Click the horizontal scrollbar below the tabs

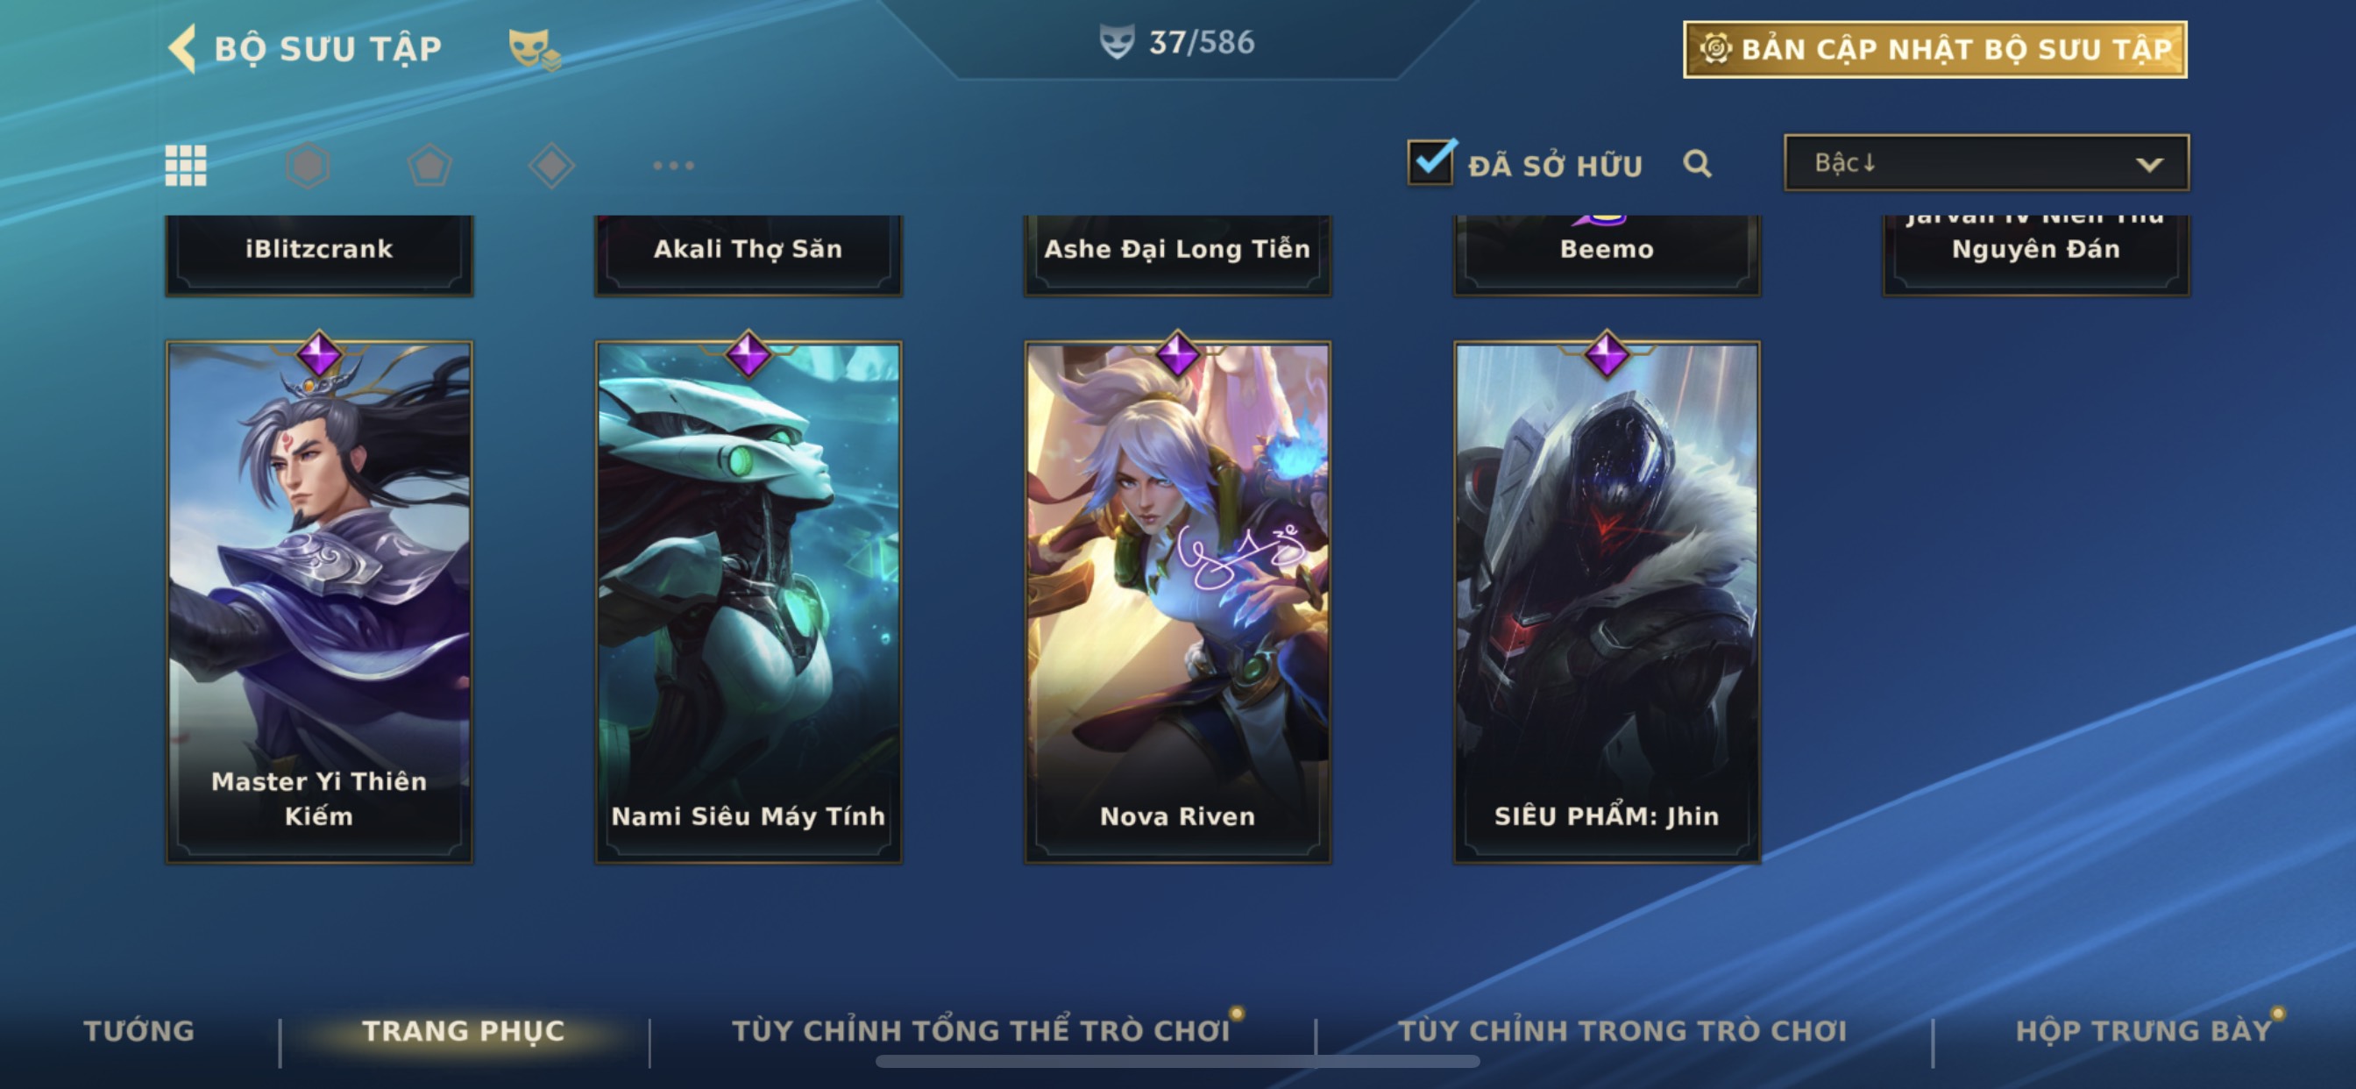1177,1062
